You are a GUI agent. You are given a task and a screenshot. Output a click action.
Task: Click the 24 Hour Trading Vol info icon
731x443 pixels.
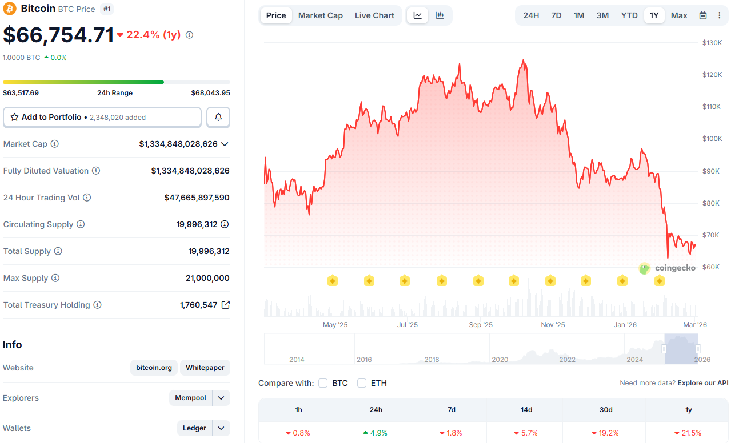pyautogui.click(x=87, y=198)
